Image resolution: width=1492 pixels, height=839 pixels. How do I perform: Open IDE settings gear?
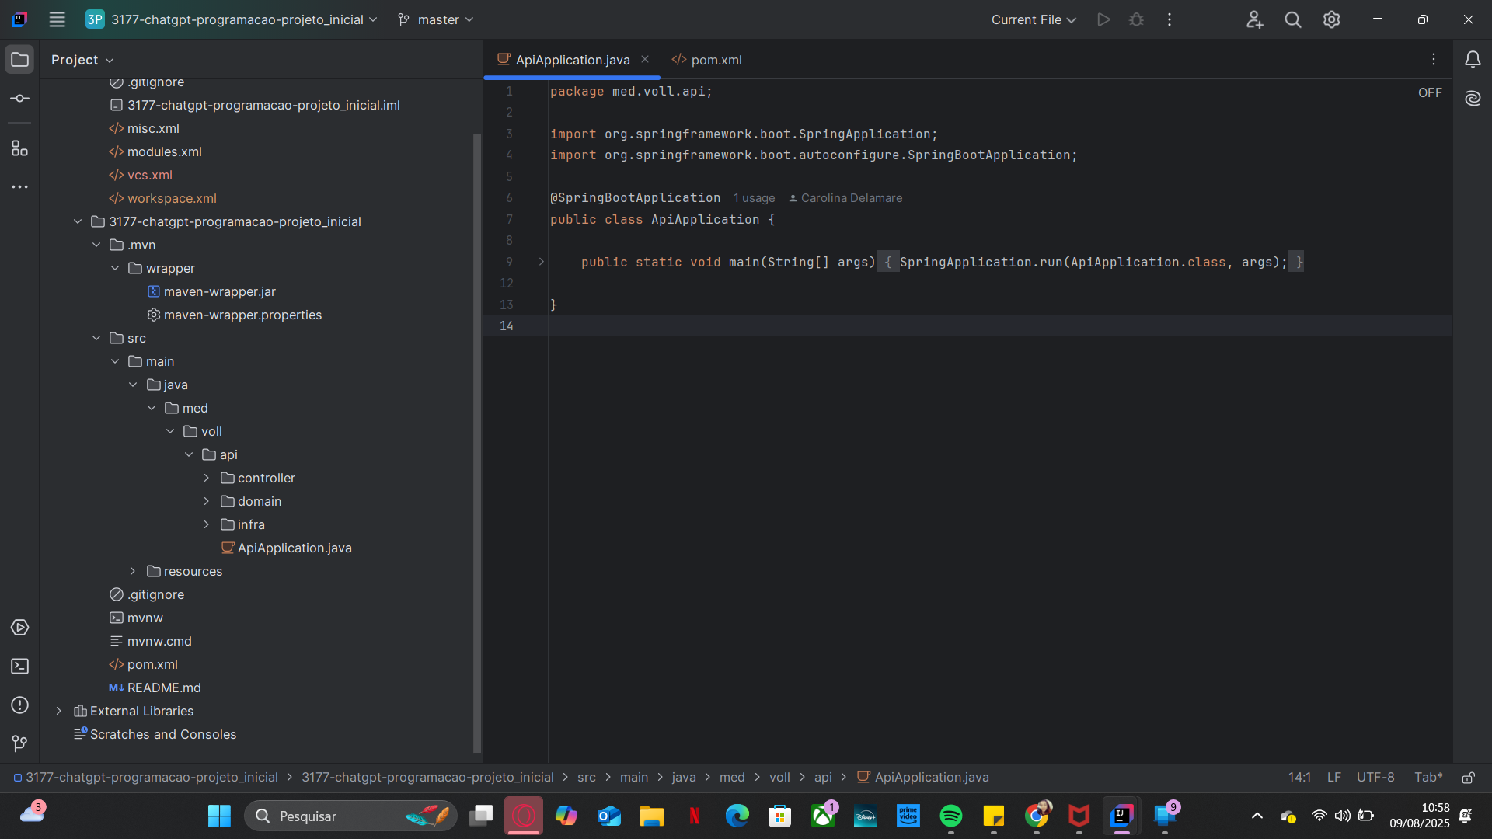coord(1332,19)
